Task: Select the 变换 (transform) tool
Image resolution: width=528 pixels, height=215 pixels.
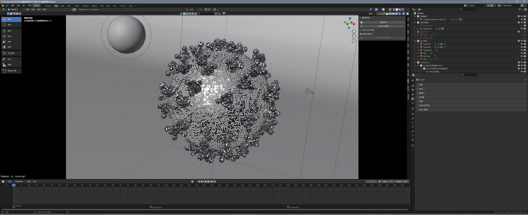Action: click(x=11, y=47)
